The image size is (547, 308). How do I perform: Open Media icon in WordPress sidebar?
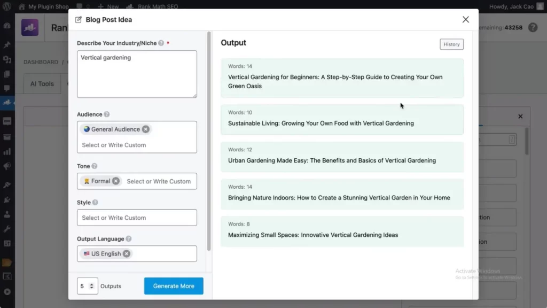click(7, 59)
